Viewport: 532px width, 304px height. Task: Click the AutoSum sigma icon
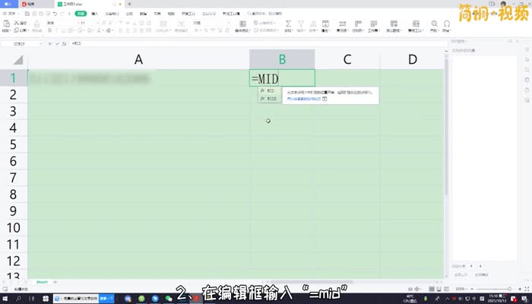[289, 24]
